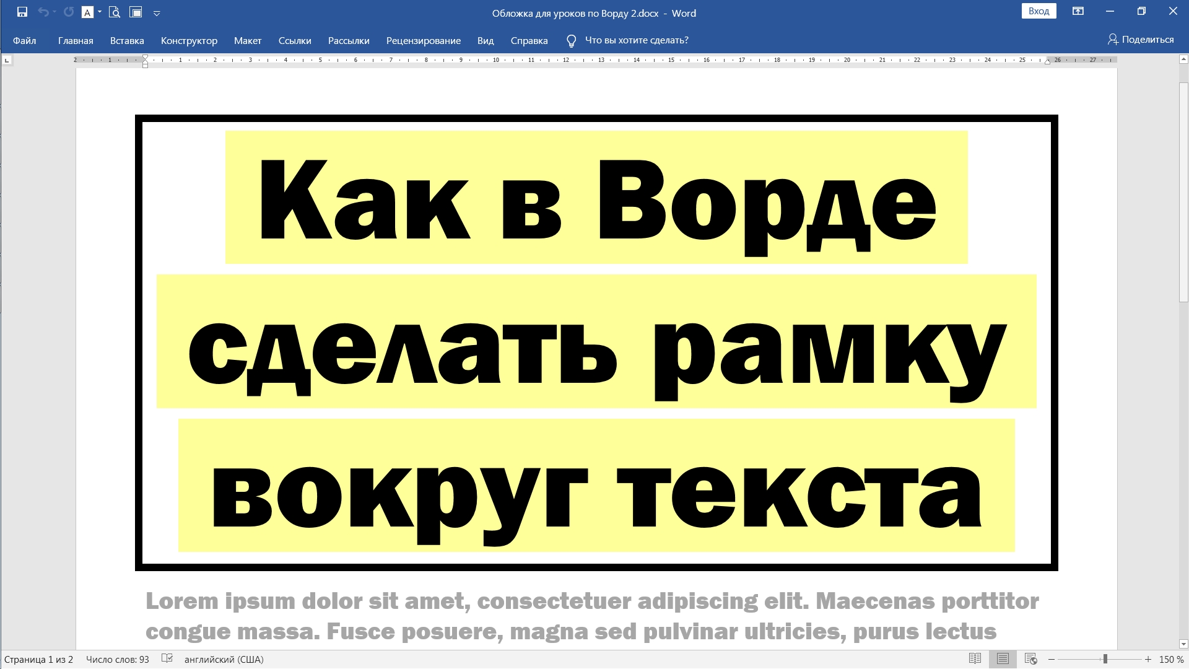The height and width of the screenshot is (669, 1189).
Task: Click the Поделиться share button
Action: tap(1141, 40)
